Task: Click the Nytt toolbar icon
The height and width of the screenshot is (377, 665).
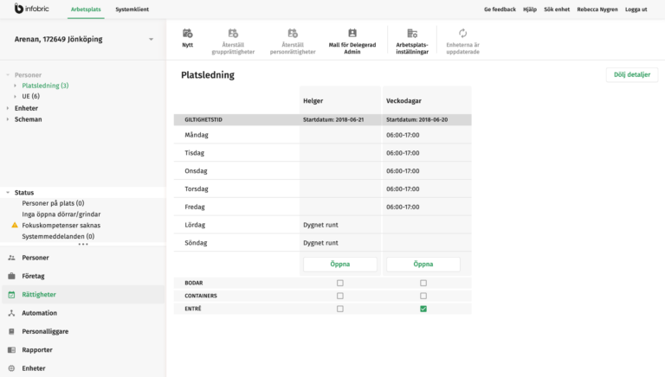Action: pos(187,34)
